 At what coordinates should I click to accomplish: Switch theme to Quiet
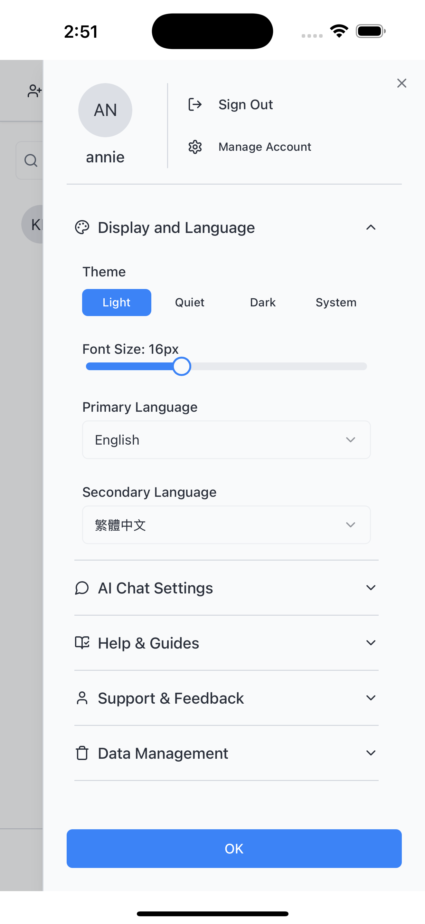[189, 303]
